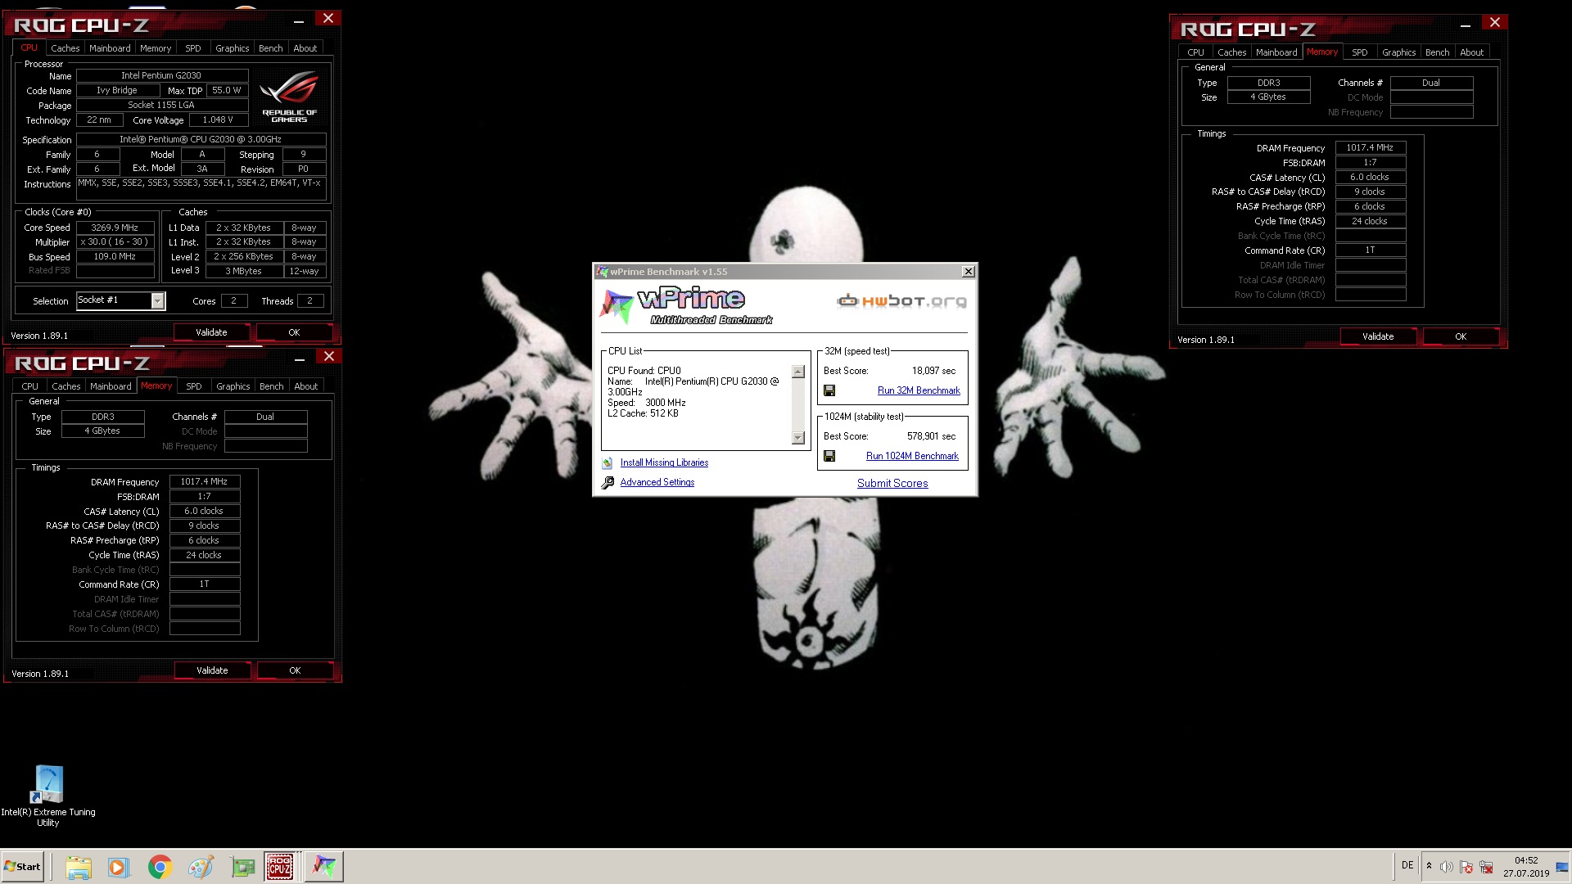Open Advanced Settings link in wPrime
This screenshot has height=884, width=1572.
point(657,482)
